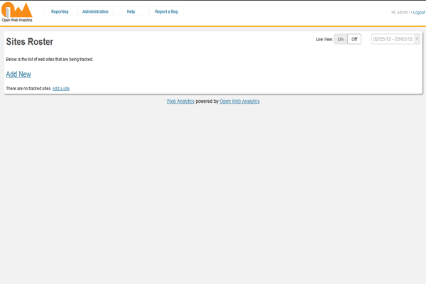Expand the date range dropdown arrow
The height and width of the screenshot is (284, 426).
tap(417, 39)
